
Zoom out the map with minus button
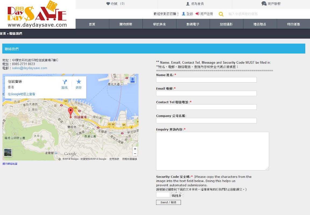pyautogui.click(x=135, y=153)
